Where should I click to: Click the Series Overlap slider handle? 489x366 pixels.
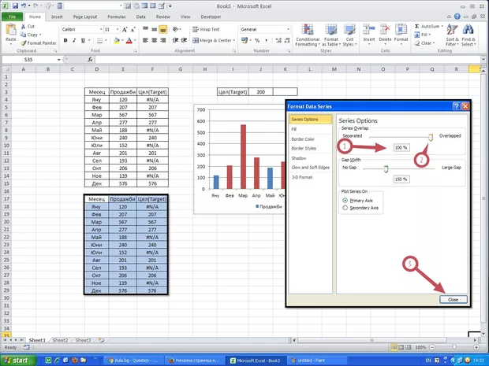click(x=431, y=136)
